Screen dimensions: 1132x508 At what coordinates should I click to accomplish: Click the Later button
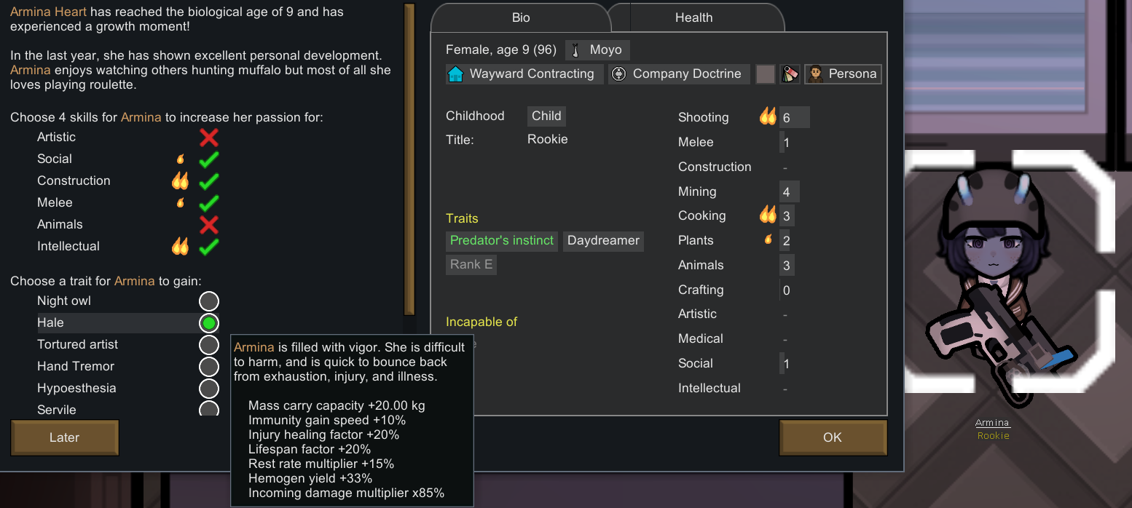65,437
